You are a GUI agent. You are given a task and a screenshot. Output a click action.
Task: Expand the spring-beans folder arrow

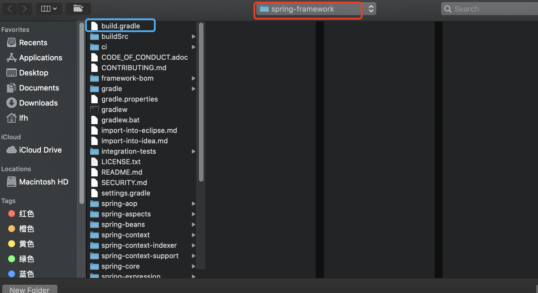193,225
